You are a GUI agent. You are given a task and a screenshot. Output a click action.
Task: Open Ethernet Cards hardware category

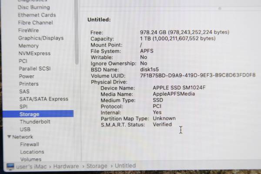(37, 15)
